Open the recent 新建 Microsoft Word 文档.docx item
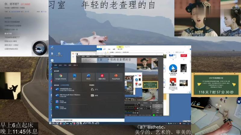The width and height of the screenshot is (241, 135). (x=71, y=95)
